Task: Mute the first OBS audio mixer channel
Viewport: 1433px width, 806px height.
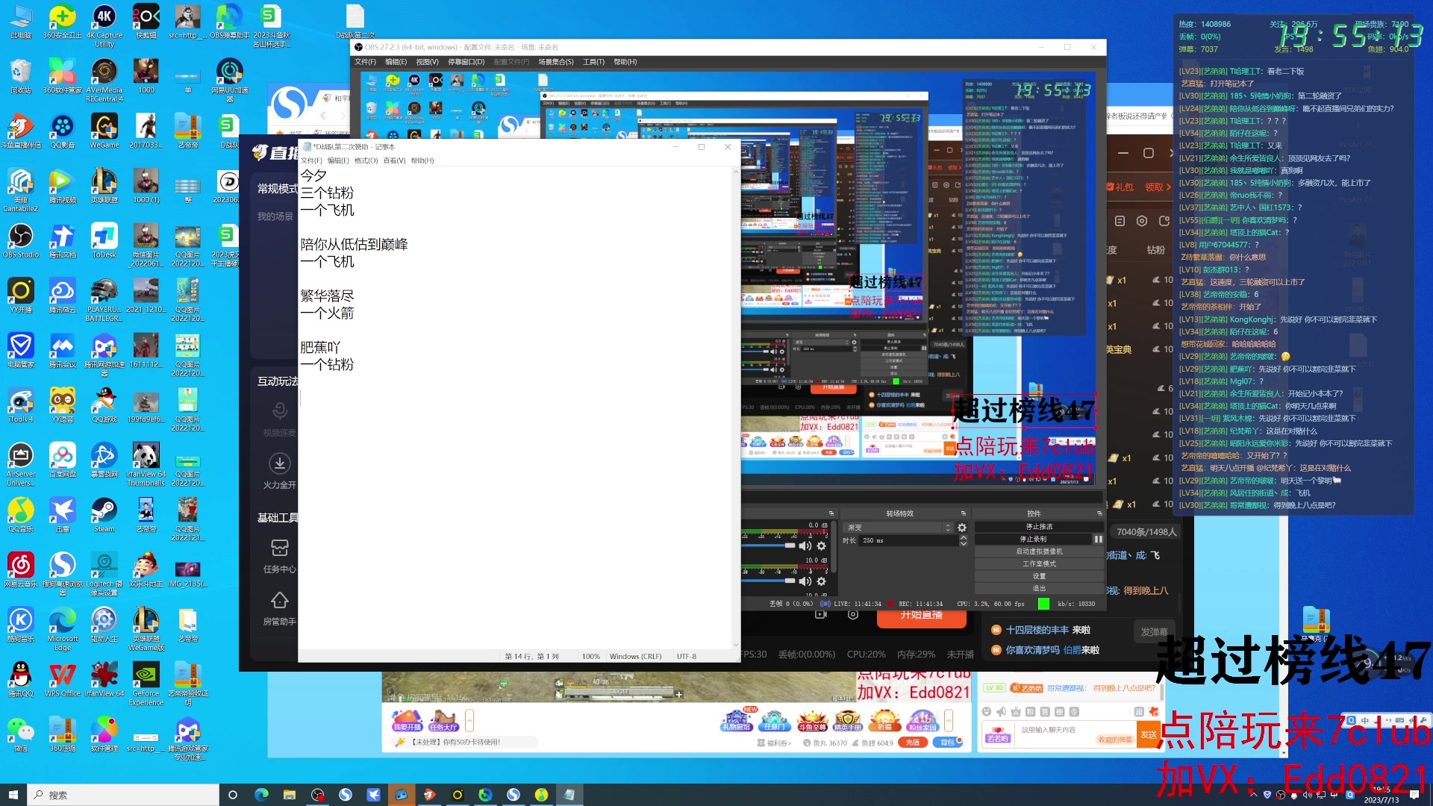Action: (x=805, y=546)
